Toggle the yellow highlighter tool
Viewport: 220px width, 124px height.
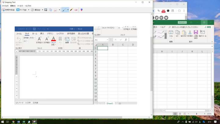[x=71, y=10]
